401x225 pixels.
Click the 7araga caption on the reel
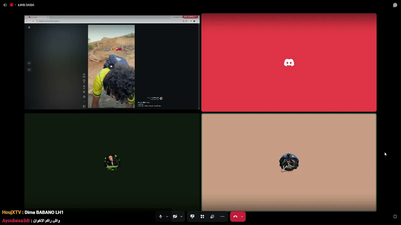click(111, 49)
